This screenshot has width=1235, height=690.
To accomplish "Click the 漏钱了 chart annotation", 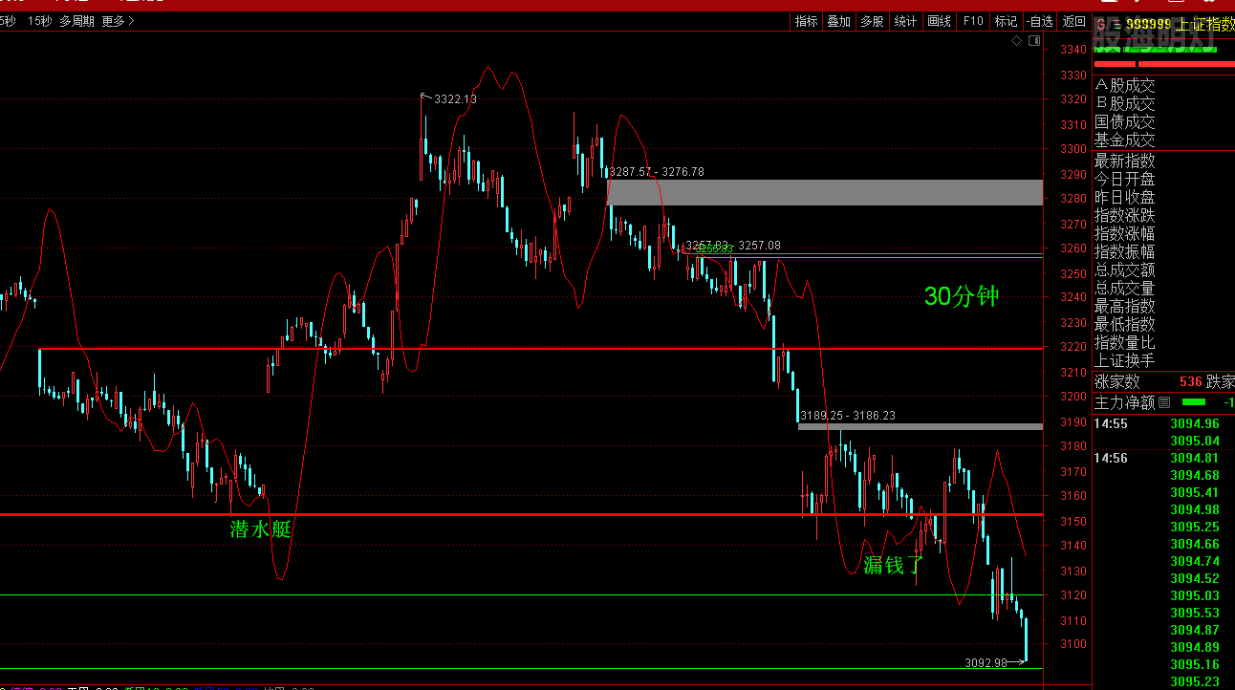I will click(x=894, y=565).
